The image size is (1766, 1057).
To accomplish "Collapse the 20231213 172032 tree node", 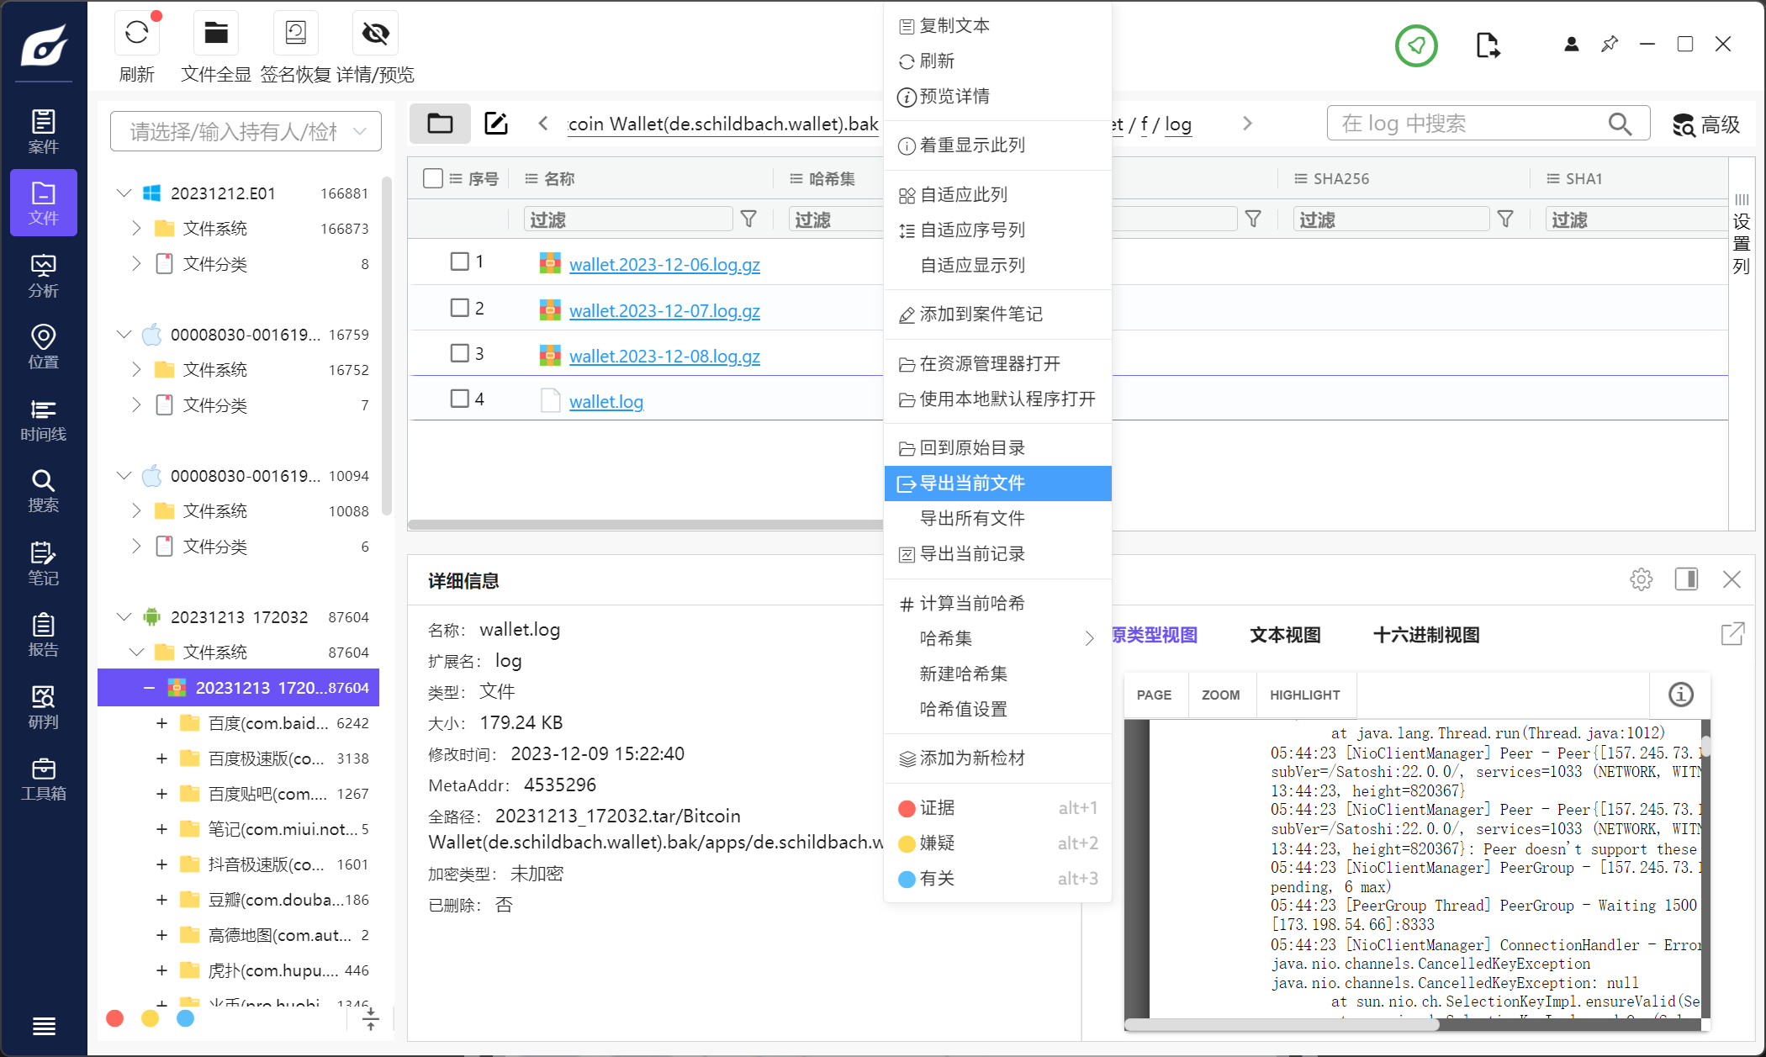I will (124, 617).
